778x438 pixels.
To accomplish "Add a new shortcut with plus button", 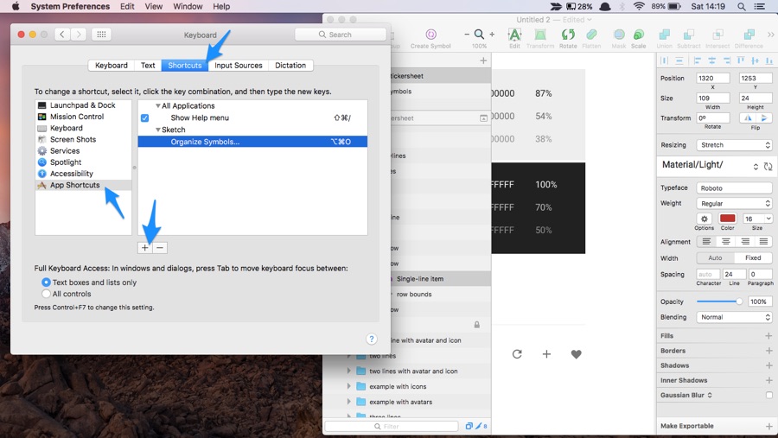I will pyautogui.click(x=145, y=248).
